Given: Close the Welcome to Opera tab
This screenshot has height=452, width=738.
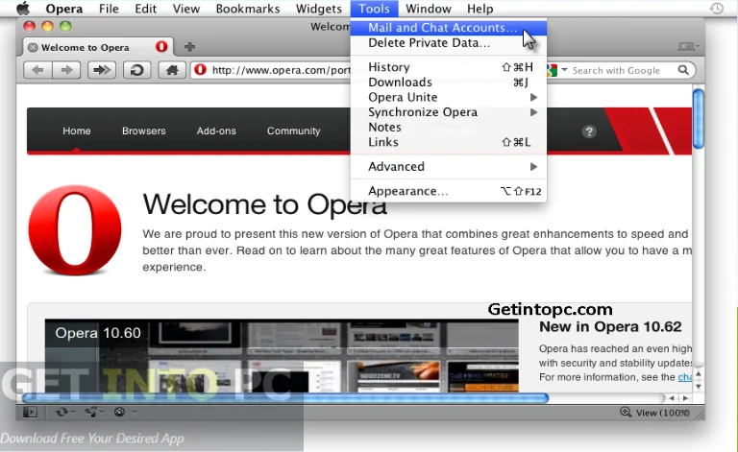Looking at the screenshot, I should (33, 47).
